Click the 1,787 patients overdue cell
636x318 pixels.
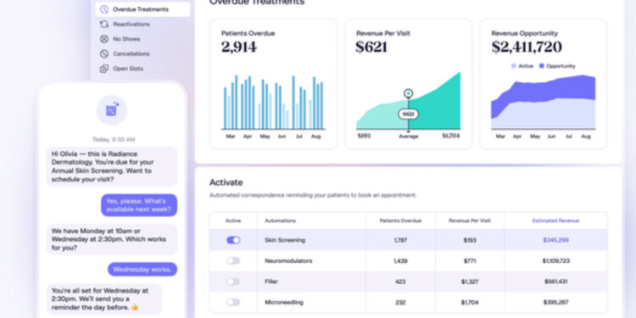click(400, 240)
